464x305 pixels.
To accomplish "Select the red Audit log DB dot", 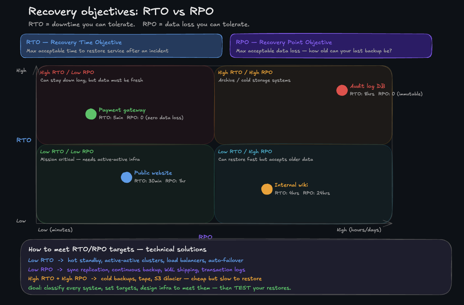I will (x=342, y=90).
